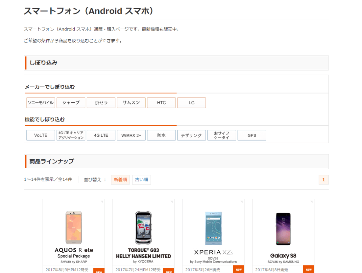362x273 pixels.
Task: Sort lineup by 新着順
Action: 120,180
